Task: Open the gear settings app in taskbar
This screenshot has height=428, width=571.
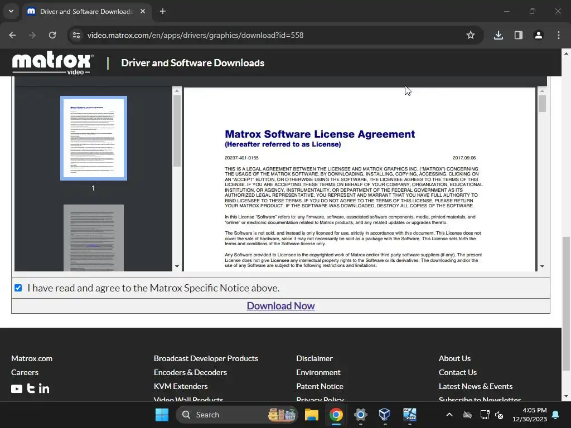Action: click(361, 415)
